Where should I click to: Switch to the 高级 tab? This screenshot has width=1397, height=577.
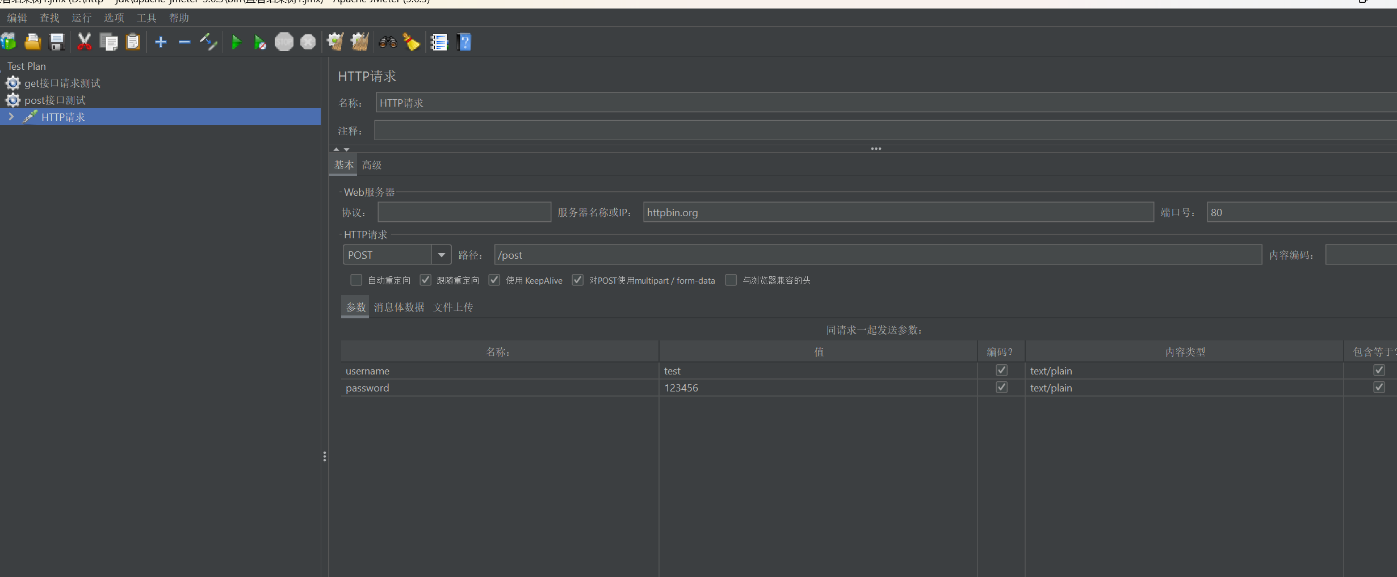click(372, 165)
